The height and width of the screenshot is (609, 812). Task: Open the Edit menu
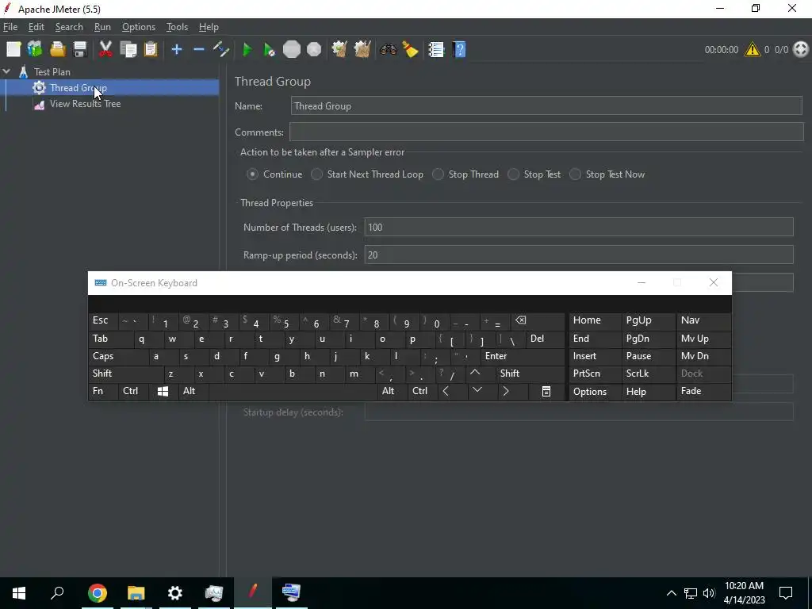tap(36, 27)
